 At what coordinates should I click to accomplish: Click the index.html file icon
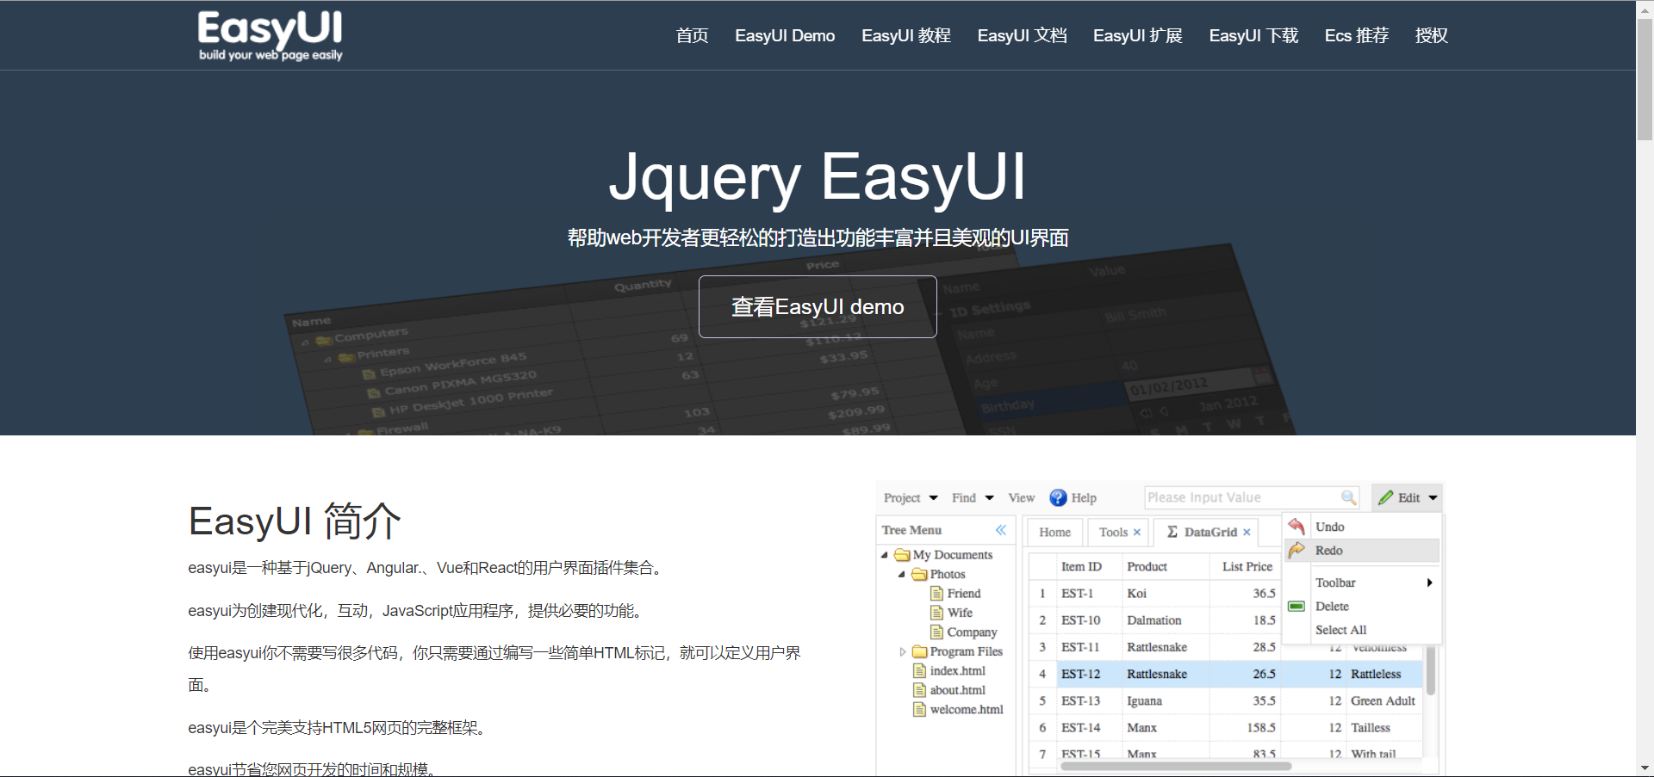click(x=920, y=671)
